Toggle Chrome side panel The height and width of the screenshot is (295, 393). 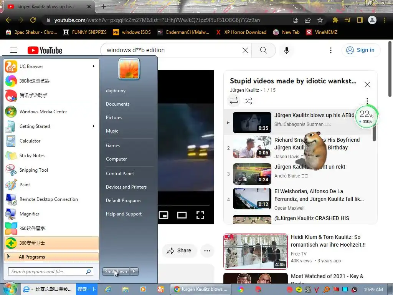(x=360, y=20)
